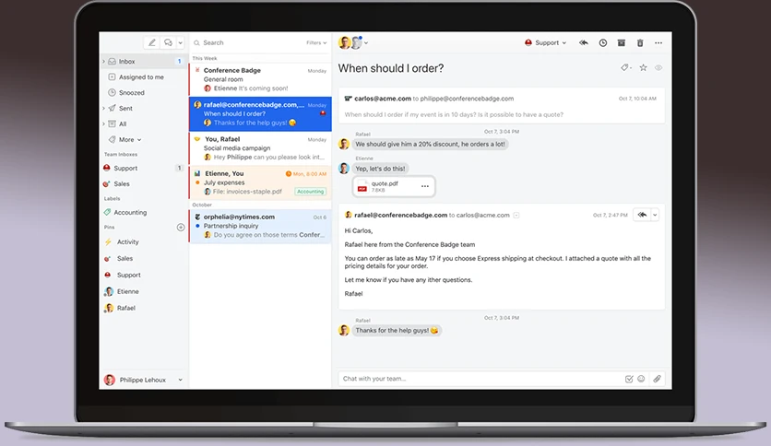
Task: Click the new chat bubbles icon
Action: [x=168, y=42]
